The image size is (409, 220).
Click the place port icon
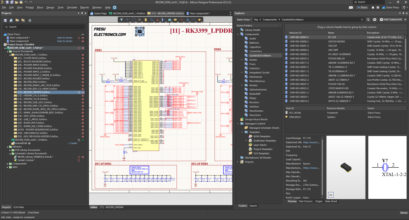coord(176,20)
